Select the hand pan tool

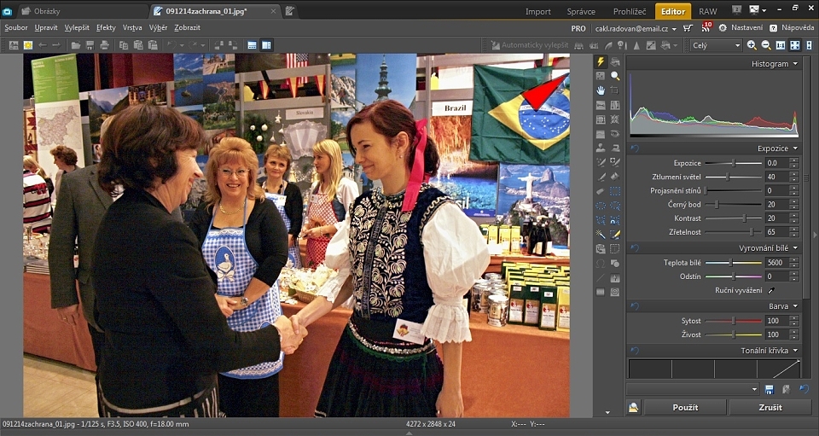tap(601, 90)
